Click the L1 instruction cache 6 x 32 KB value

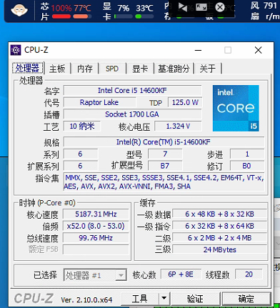click(219, 226)
